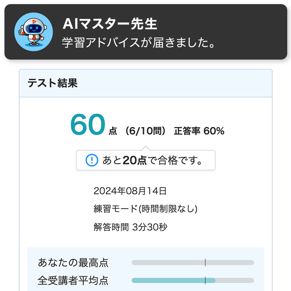Click the pass-line marker on 最高点 bar

coord(205,263)
